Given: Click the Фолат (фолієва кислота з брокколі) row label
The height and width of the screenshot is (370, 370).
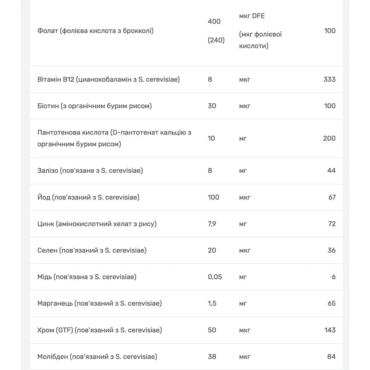Looking at the screenshot, I should coord(95,31).
